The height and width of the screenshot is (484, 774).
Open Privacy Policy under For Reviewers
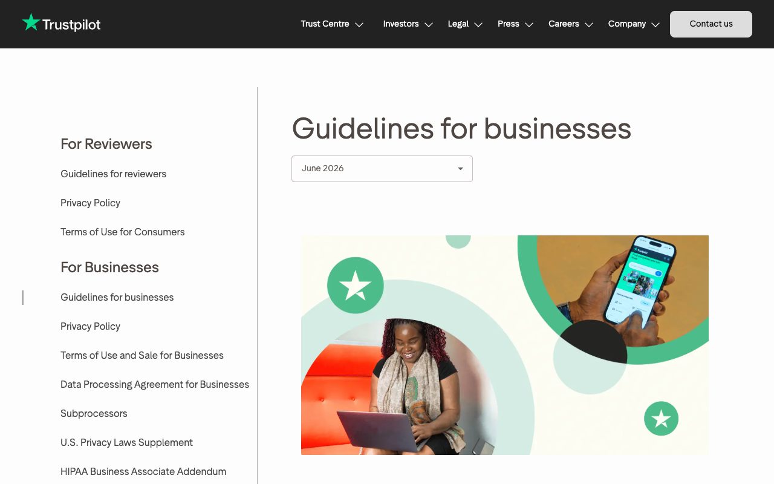(x=90, y=203)
